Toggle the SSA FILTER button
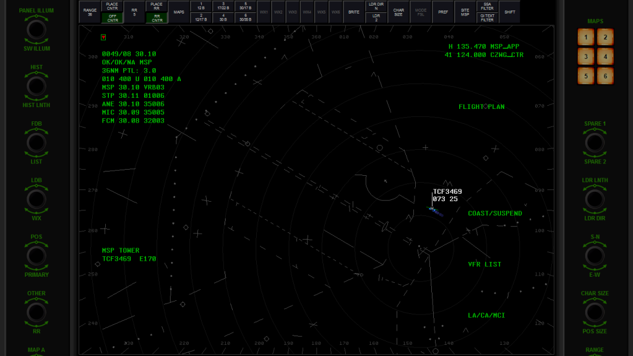The image size is (633, 356). [487, 6]
